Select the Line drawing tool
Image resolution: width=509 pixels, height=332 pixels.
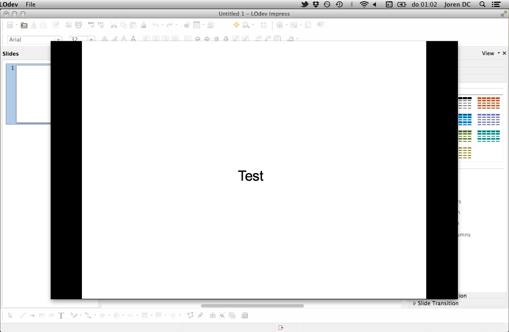click(23, 315)
